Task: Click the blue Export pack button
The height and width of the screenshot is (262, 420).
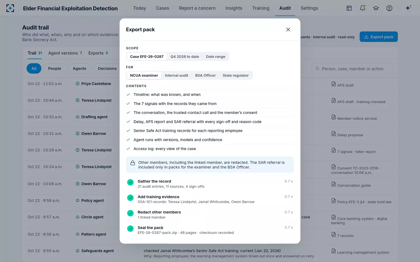Action: click(x=379, y=37)
